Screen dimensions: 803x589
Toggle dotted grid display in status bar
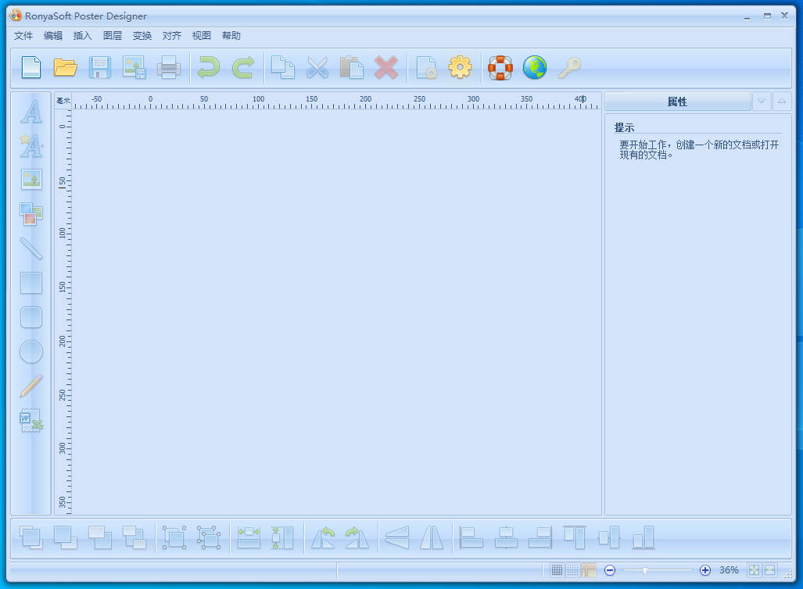573,570
